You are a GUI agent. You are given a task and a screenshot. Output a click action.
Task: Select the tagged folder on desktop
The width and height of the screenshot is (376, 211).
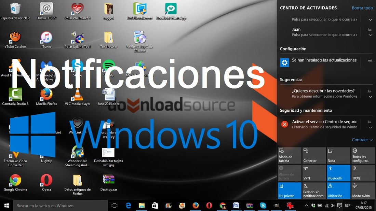click(109, 11)
